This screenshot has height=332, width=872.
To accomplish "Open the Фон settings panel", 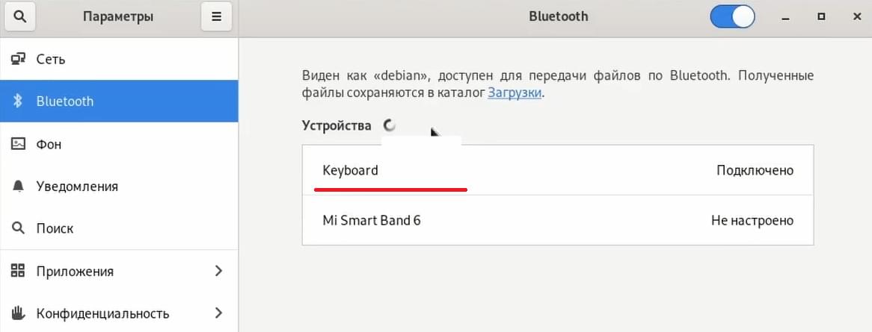I will tap(119, 144).
